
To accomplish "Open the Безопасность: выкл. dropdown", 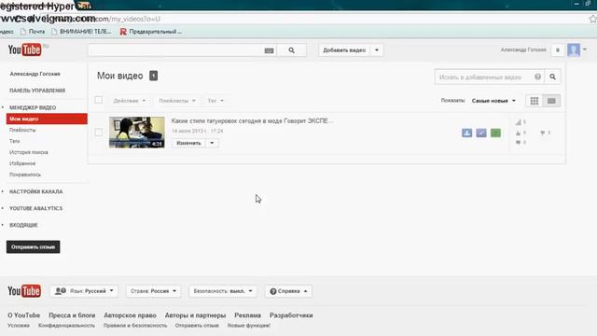I will (223, 291).
